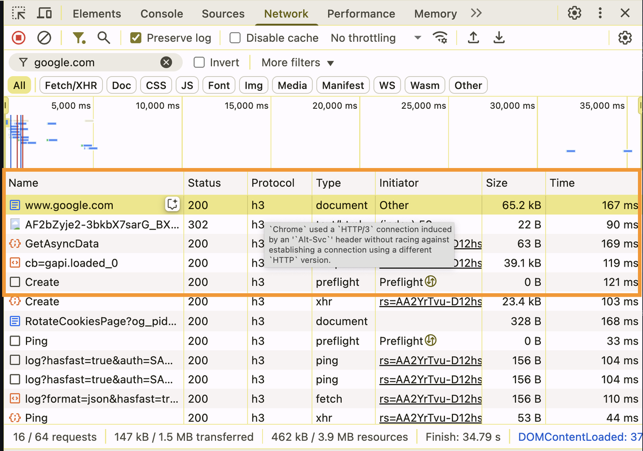Screen dimensions: 643x451
Task: Stop recording network log
Action: (19, 38)
